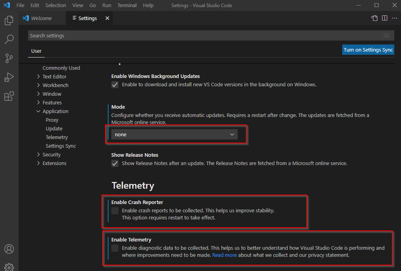Click the Mode setting title

point(118,107)
